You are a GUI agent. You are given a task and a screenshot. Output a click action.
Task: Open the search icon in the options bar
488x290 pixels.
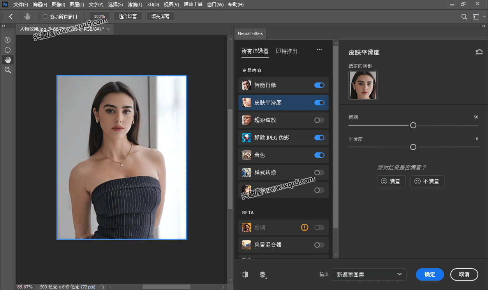463,17
